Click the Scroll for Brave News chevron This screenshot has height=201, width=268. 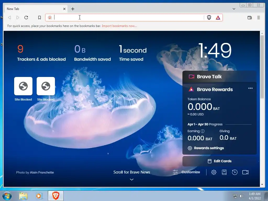click(132, 180)
